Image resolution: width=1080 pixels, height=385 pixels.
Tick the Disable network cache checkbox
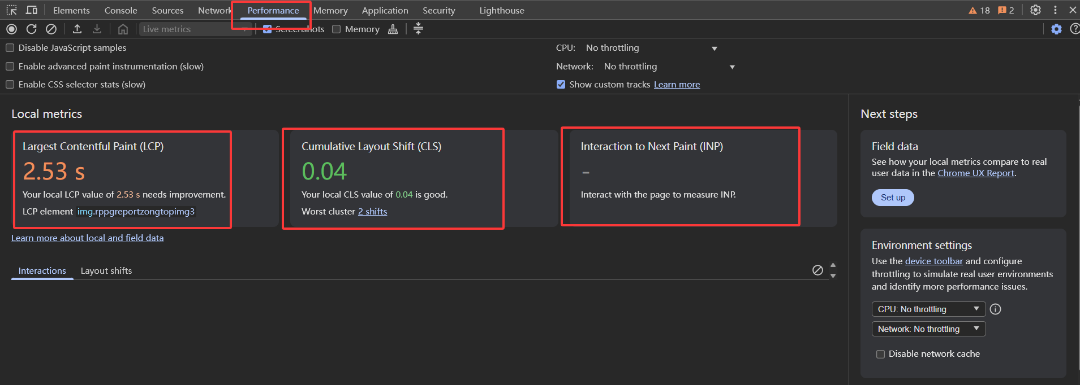pos(880,354)
